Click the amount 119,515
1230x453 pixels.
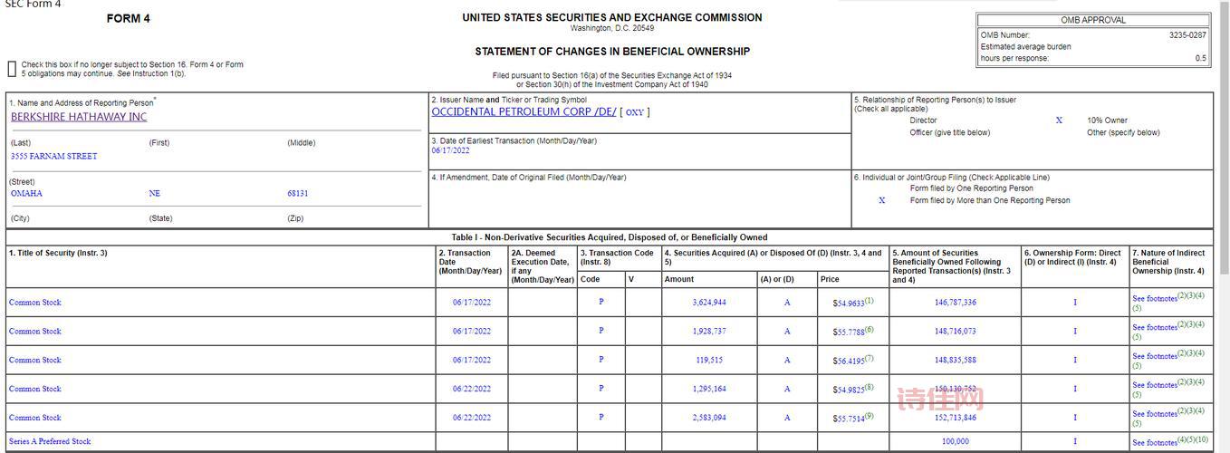coord(709,361)
